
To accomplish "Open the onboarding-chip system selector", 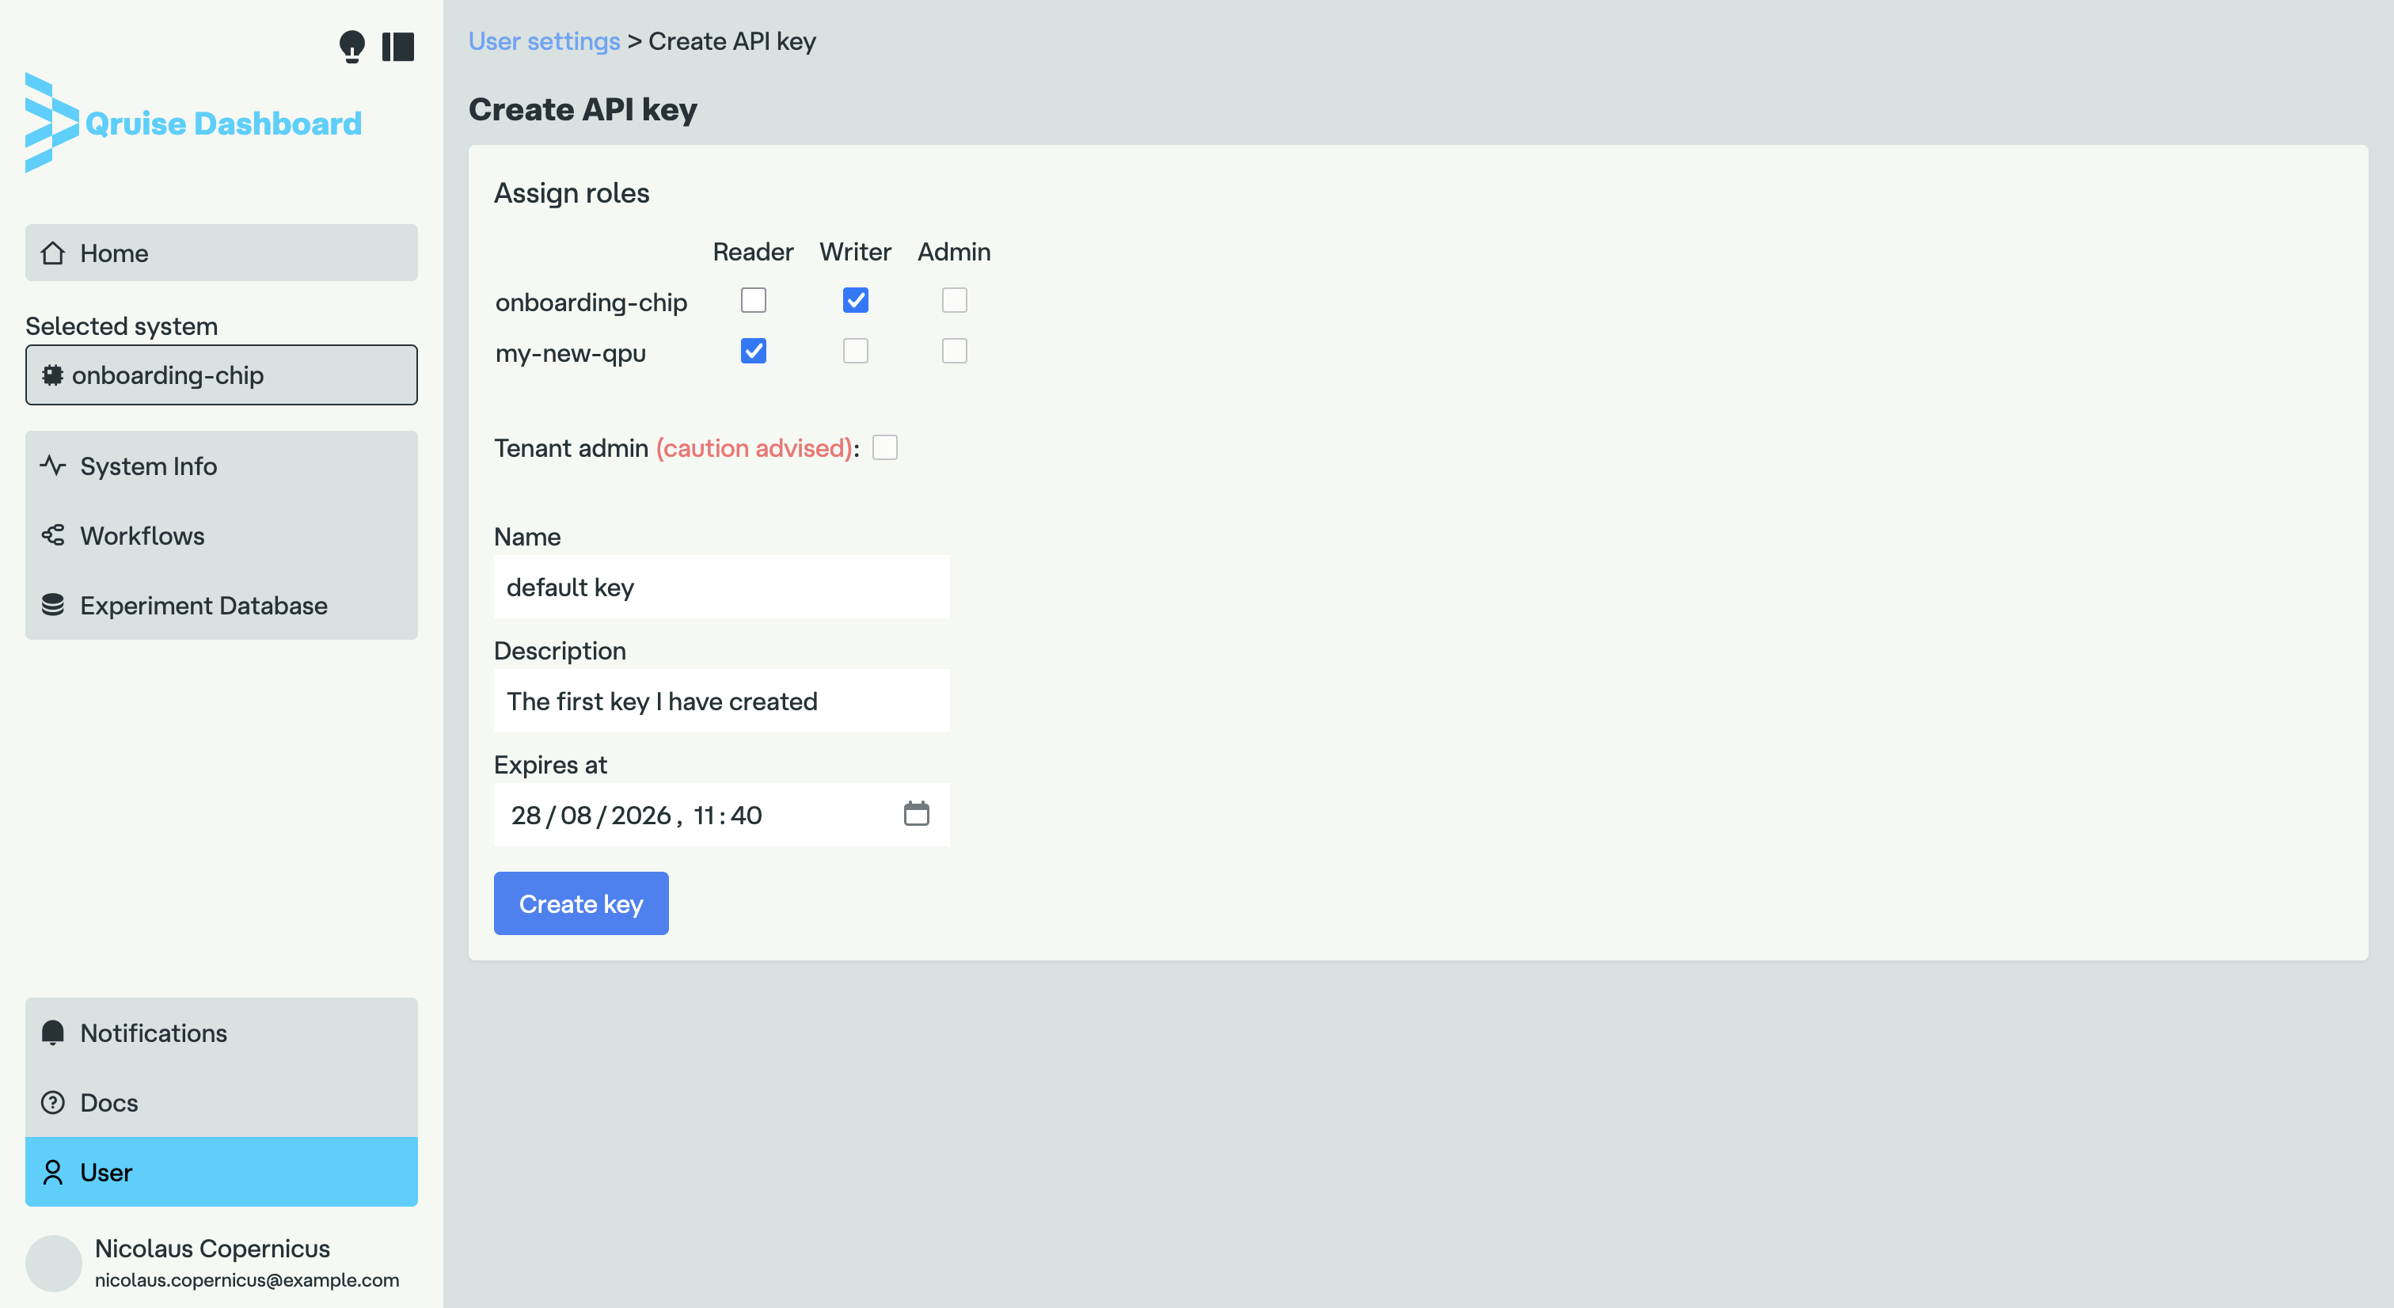I will tap(221, 375).
